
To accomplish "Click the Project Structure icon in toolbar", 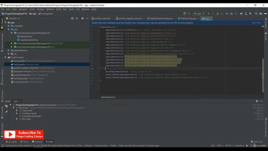I will point(261,14).
